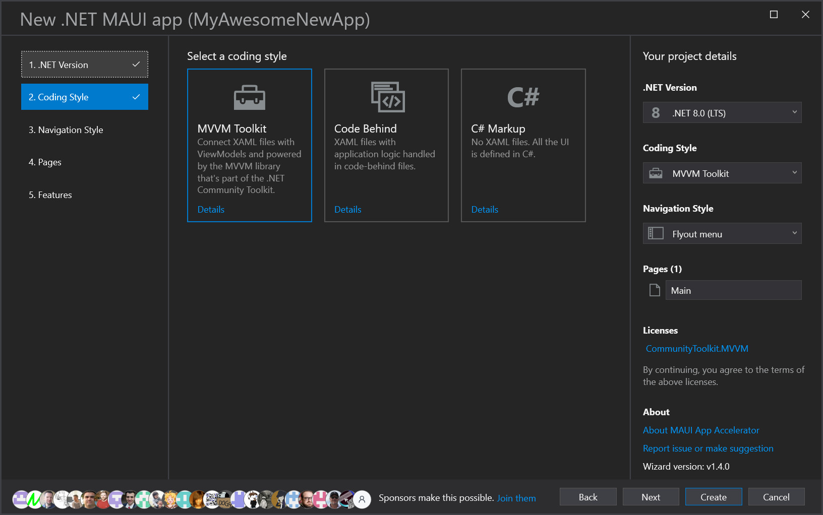The height and width of the screenshot is (515, 823).
Task: Click the Back button
Action: pos(588,497)
